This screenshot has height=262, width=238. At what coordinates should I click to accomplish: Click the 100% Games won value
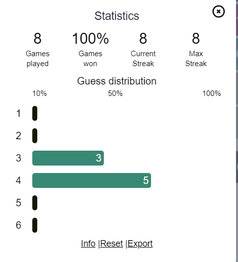coord(90,38)
